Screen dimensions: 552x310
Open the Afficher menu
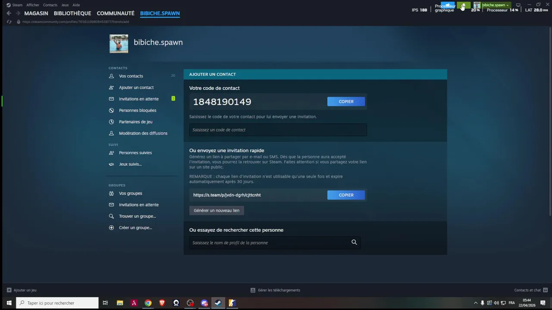click(x=33, y=5)
